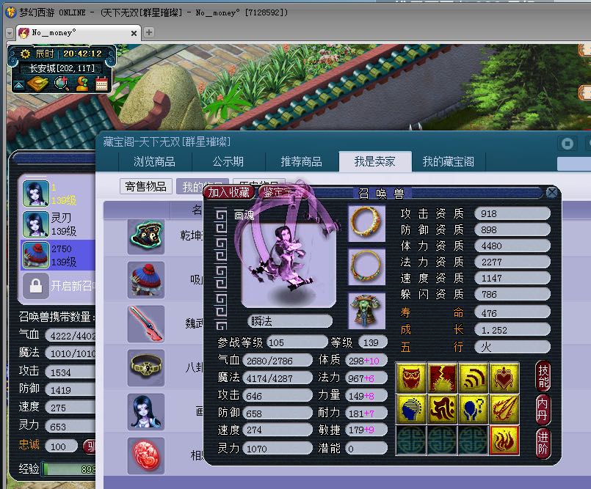The image size is (591, 489).
Task: Select the red gem item icon
Action: pyautogui.click(x=146, y=456)
